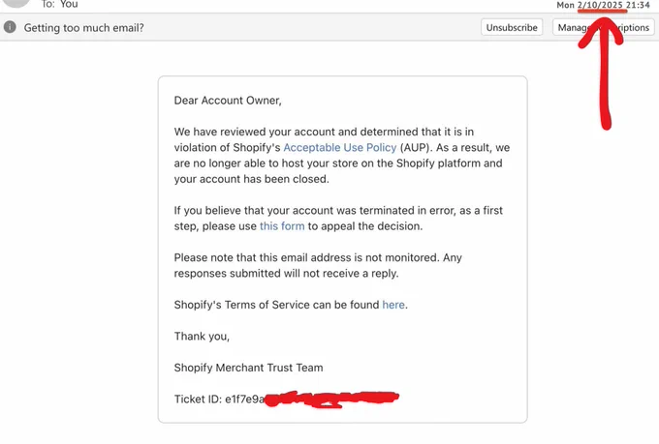Click the 'Dear Account Owner,' greeting
Image resolution: width=659 pixels, height=444 pixels.
click(228, 101)
